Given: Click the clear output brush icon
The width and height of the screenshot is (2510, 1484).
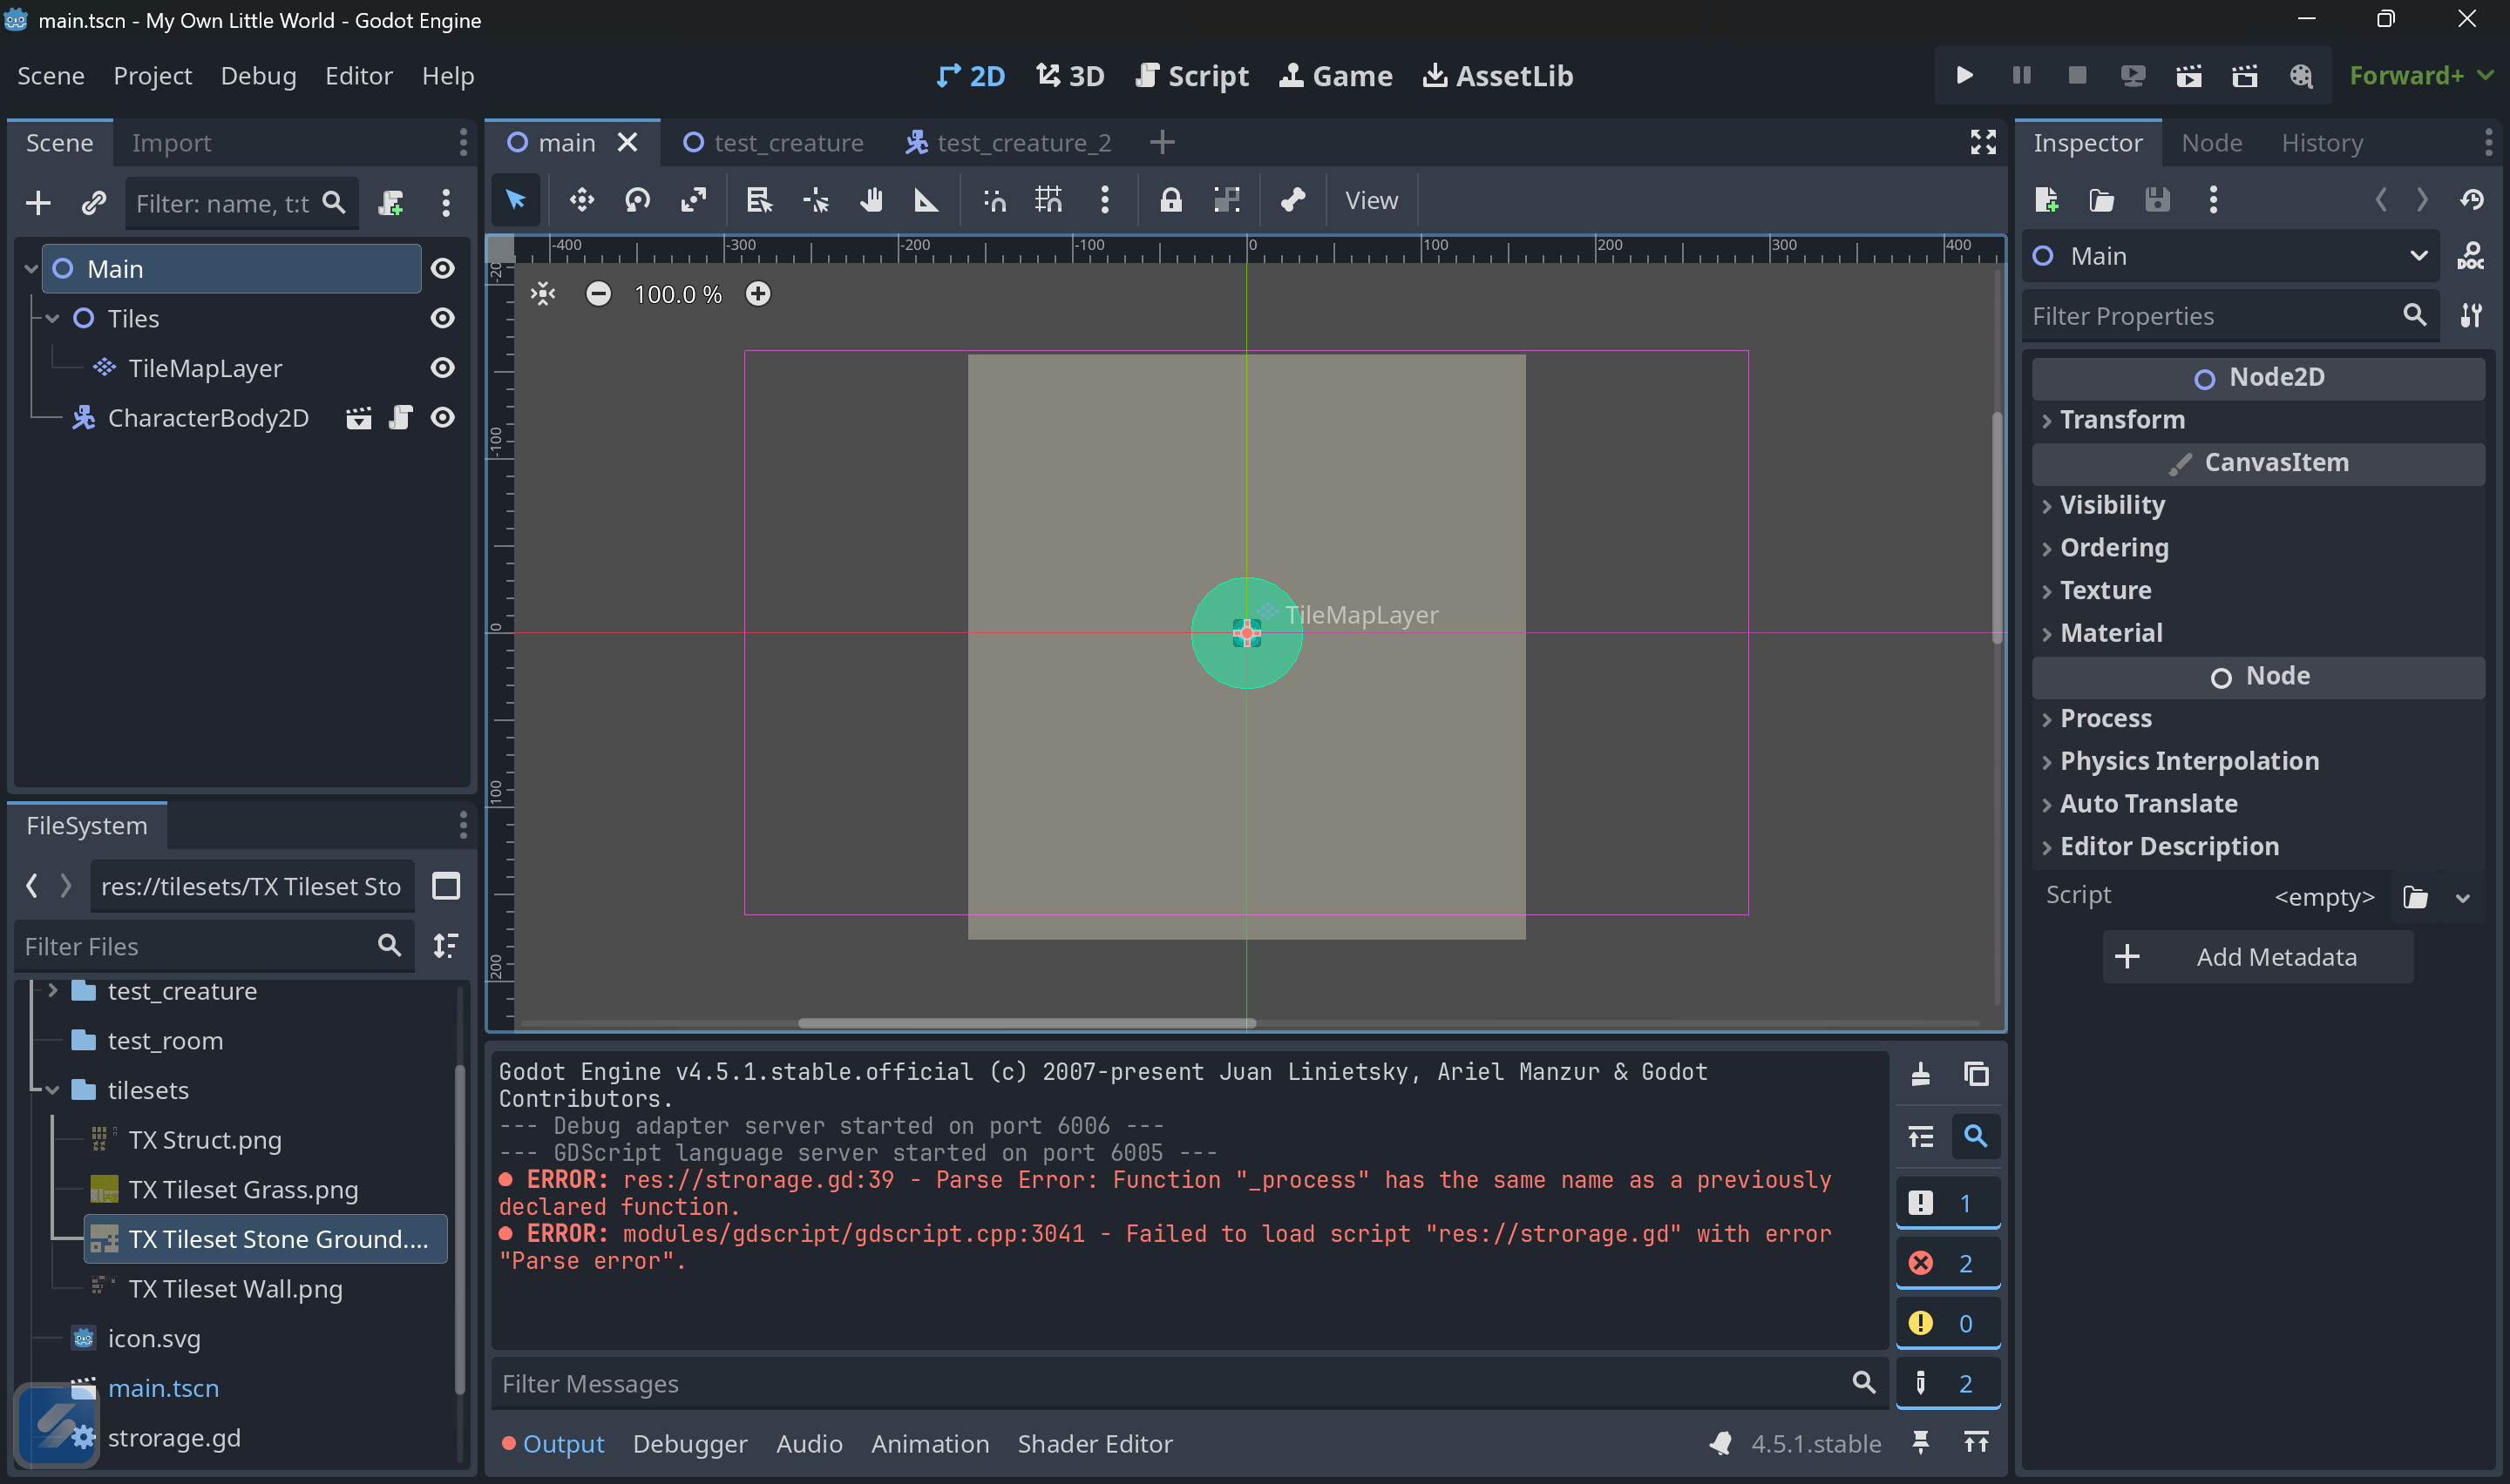Looking at the screenshot, I should click(x=1920, y=1074).
